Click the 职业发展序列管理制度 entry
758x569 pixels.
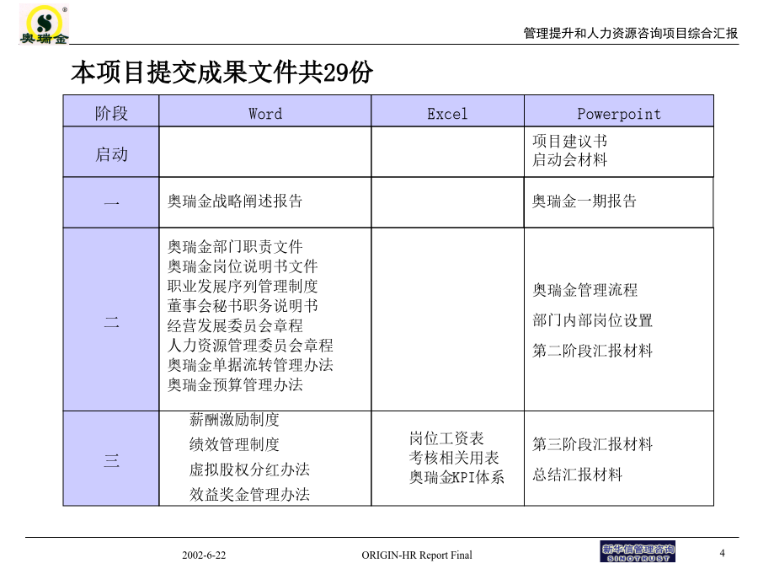coord(243,286)
